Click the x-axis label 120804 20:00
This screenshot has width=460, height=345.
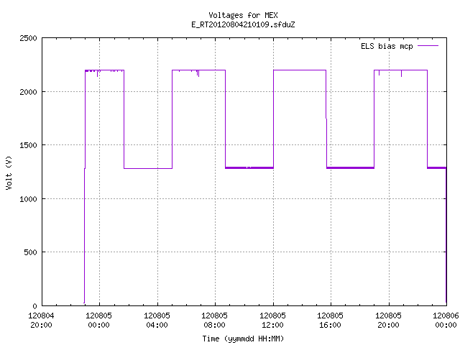(41, 321)
